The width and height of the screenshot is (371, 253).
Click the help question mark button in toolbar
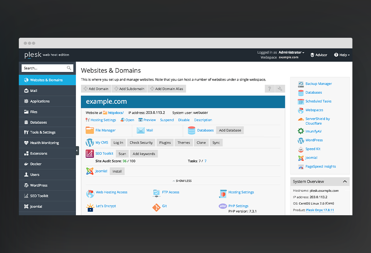[x=269, y=89]
